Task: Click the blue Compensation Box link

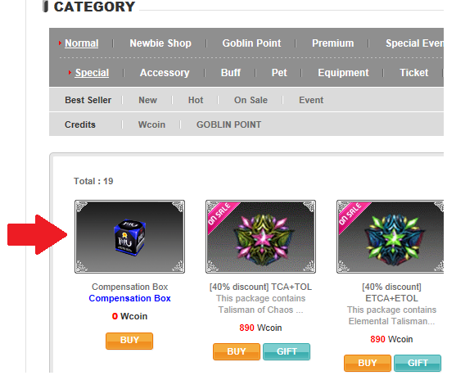Action: (x=129, y=298)
